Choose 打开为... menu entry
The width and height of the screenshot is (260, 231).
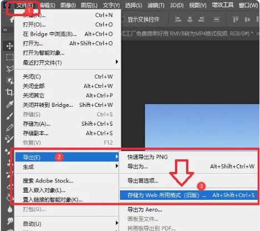68,43
